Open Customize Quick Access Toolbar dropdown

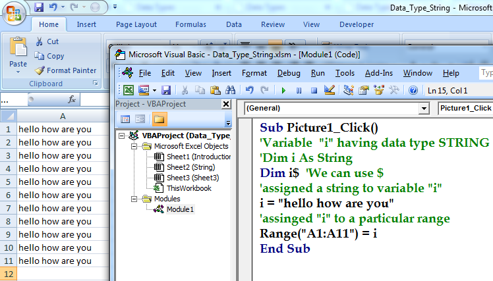[115, 7]
